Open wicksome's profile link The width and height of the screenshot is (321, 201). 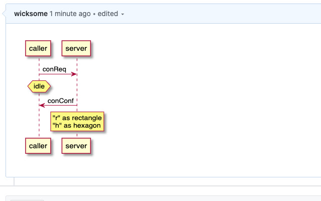(31, 14)
